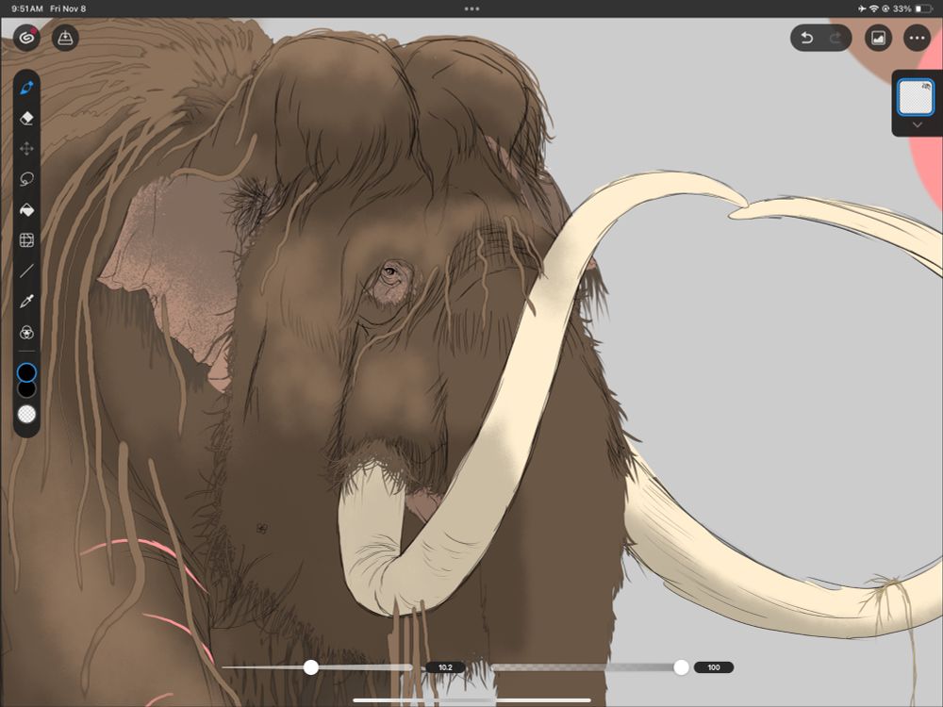The width and height of the screenshot is (943, 707).
Task: Tap the Wi-Fi status icon
Action: pyautogui.click(x=874, y=9)
